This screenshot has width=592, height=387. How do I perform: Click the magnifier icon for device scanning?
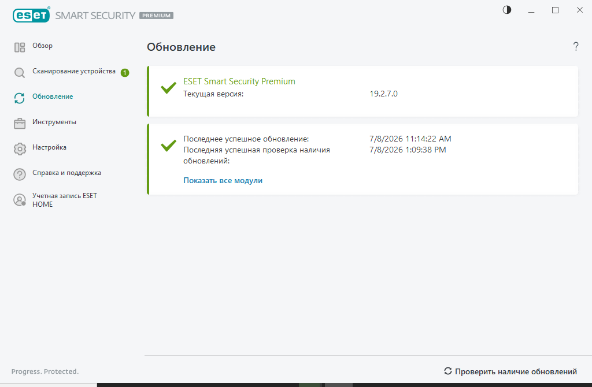click(x=20, y=72)
